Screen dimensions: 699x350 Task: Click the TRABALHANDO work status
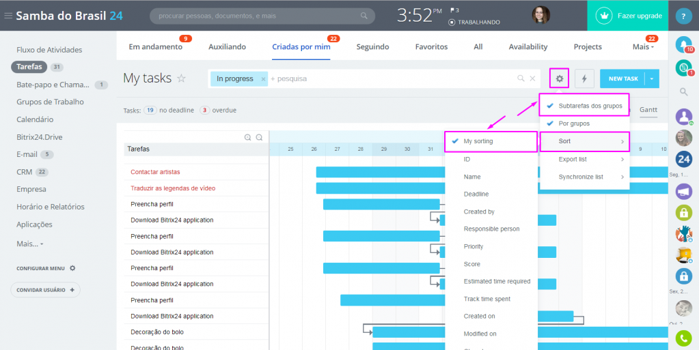[475, 23]
